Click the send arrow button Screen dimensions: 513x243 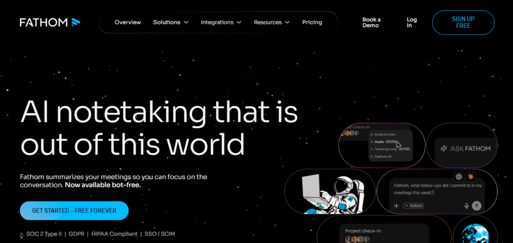tap(477, 206)
